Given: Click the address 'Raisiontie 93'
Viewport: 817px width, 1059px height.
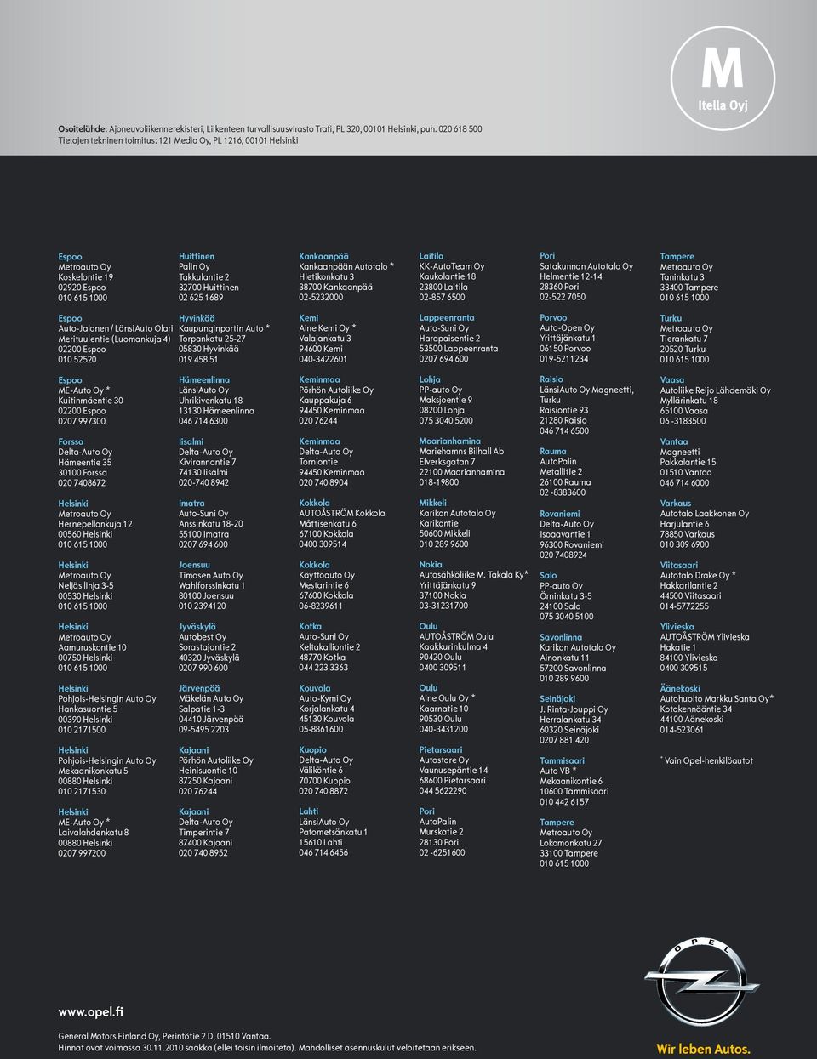Looking at the screenshot, I should click(x=564, y=410).
